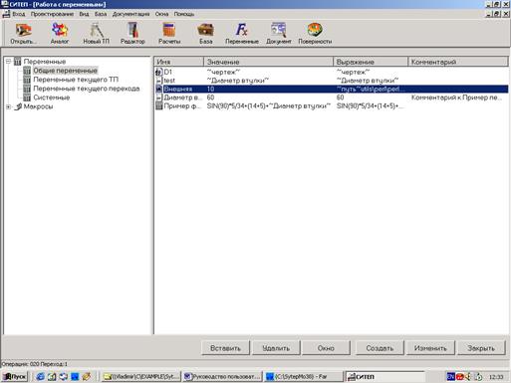Click the Создать button
This screenshot has width=511, height=383.
click(x=380, y=348)
